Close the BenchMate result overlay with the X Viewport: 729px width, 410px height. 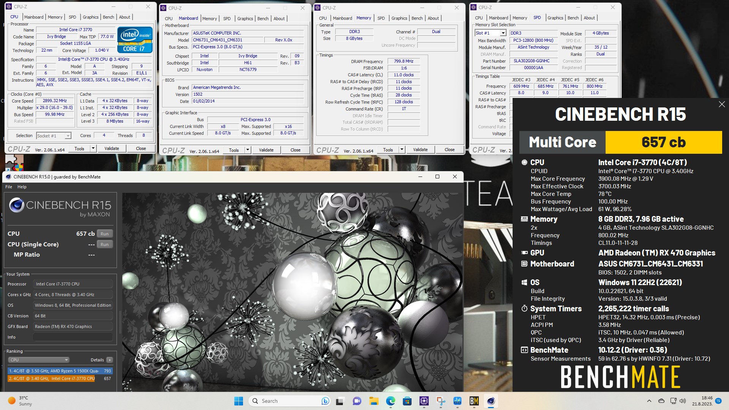(721, 104)
